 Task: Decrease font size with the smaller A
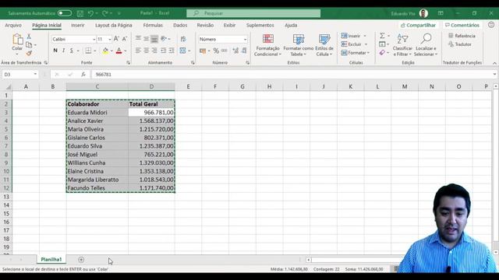pyautogui.click(x=125, y=39)
